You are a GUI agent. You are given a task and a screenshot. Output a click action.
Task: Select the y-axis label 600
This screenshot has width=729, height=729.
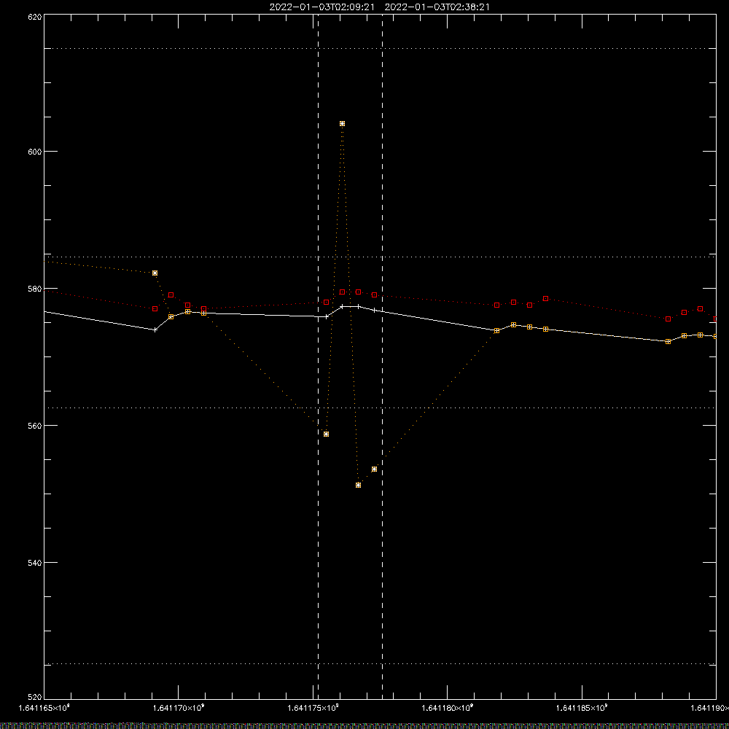35,152
